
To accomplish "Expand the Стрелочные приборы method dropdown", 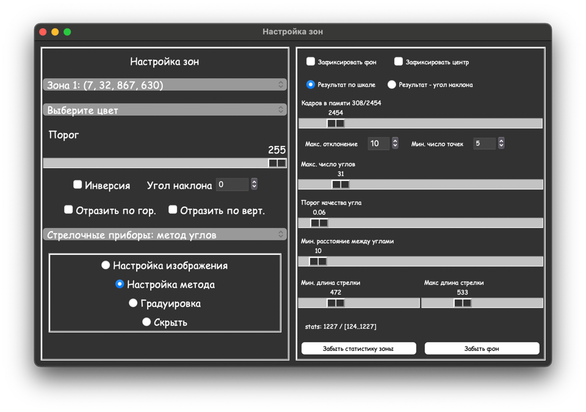I will click(164, 235).
